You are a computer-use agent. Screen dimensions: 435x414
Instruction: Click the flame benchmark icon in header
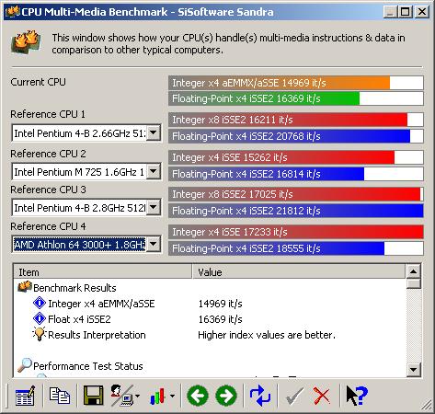click(x=26, y=42)
